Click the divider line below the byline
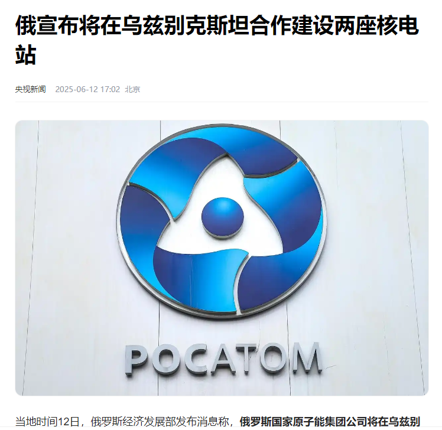This screenshot has width=442, height=430. [x=222, y=102]
